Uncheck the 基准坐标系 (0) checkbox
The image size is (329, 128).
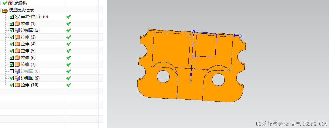(x=12, y=17)
